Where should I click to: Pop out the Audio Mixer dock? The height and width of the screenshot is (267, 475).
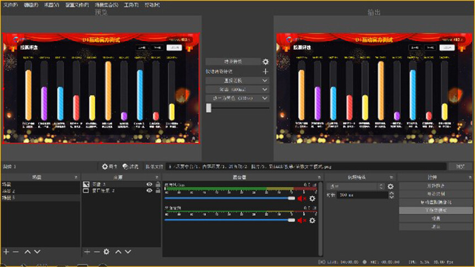click(x=319, y=177)
